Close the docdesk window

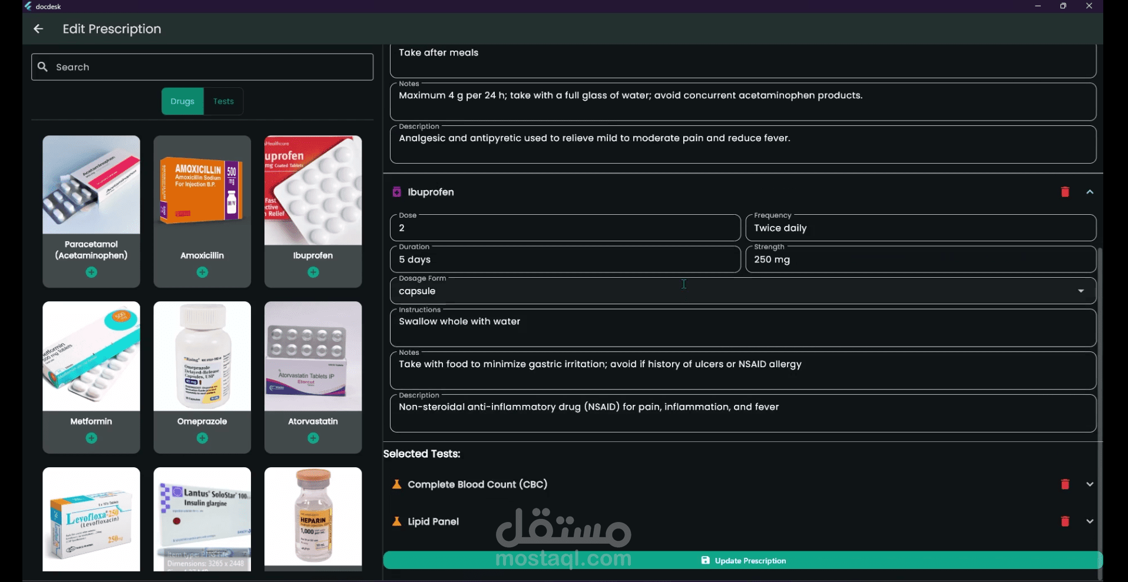click(x=1089, y=6)
